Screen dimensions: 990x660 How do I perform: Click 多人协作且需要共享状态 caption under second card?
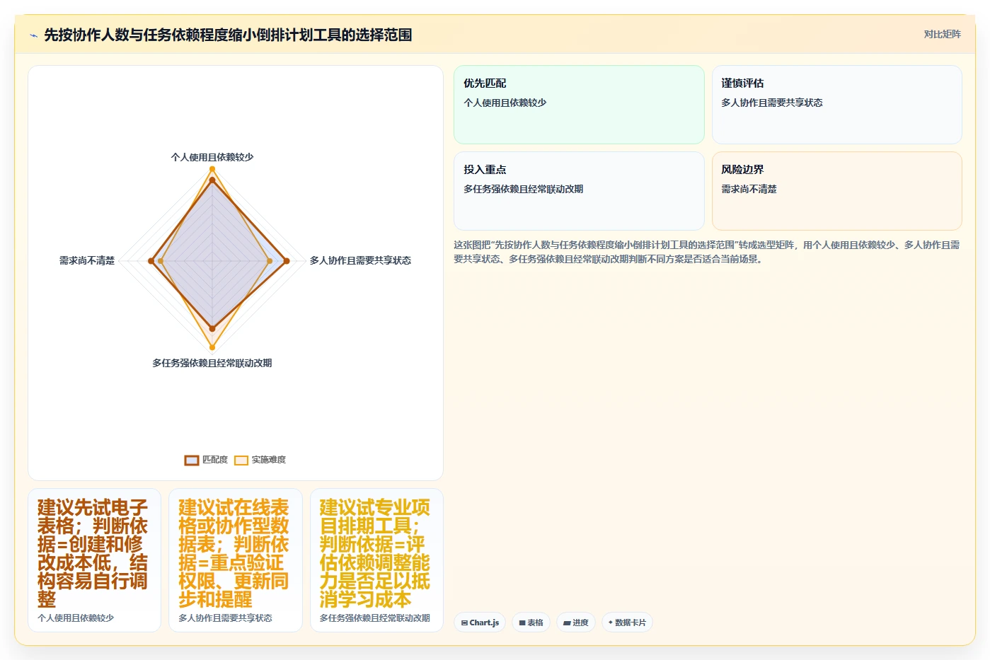pos(225,618)
